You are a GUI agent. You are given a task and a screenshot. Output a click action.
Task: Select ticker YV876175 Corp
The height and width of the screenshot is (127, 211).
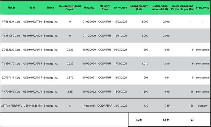point(11,63)
